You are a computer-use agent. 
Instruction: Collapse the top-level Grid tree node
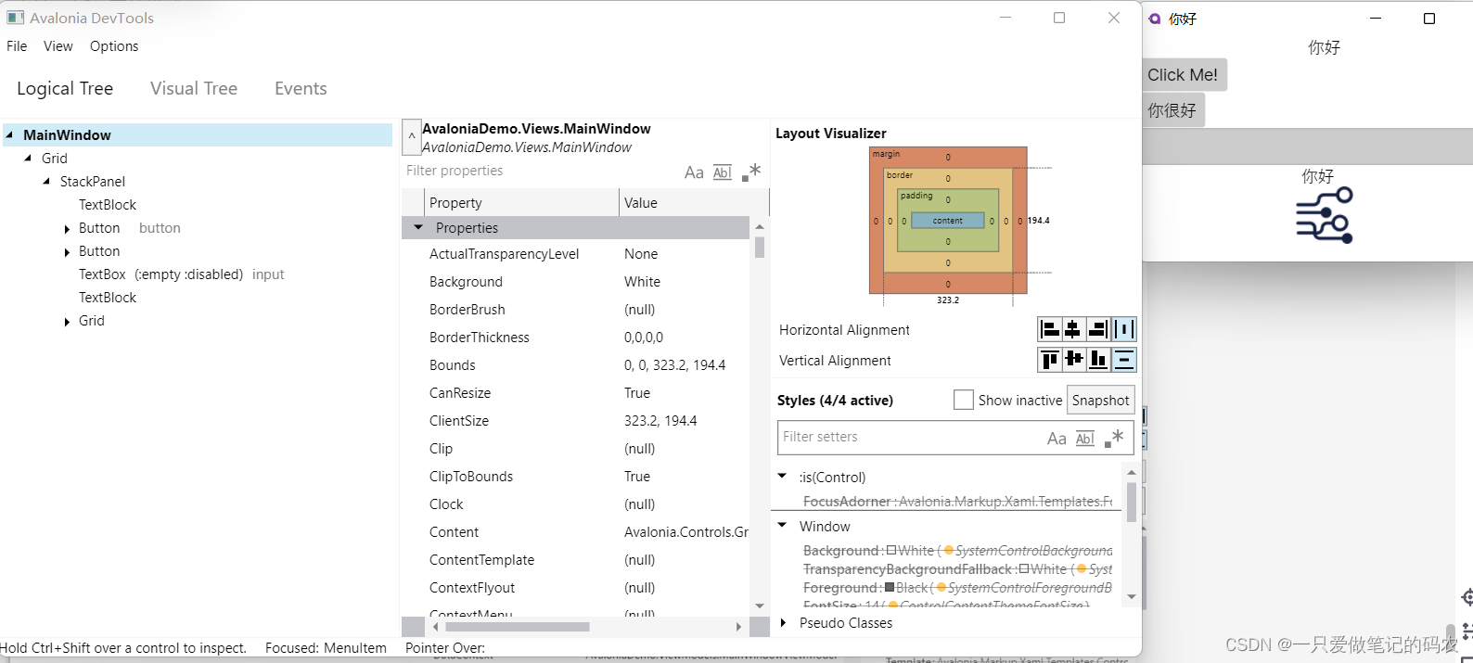click(x=28, y=158)
